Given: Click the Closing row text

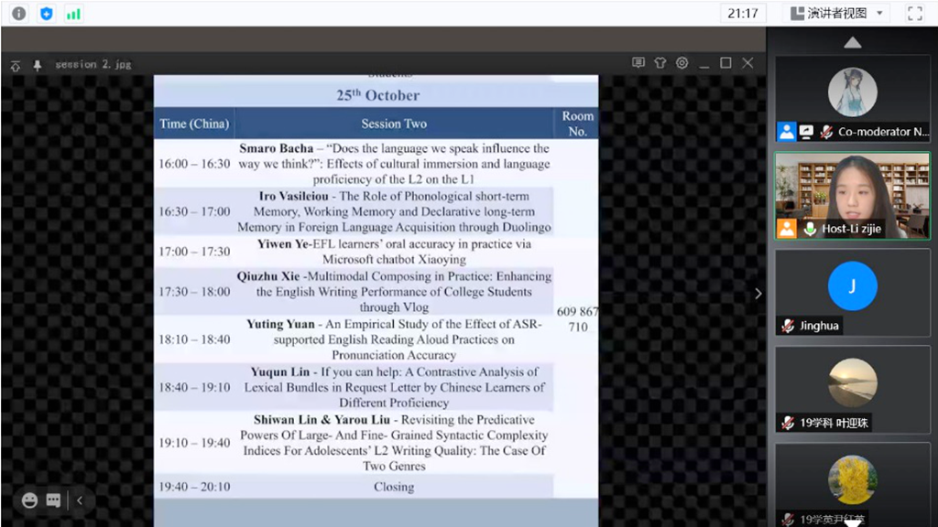Looking at the screenshot, I should point(394,487).
